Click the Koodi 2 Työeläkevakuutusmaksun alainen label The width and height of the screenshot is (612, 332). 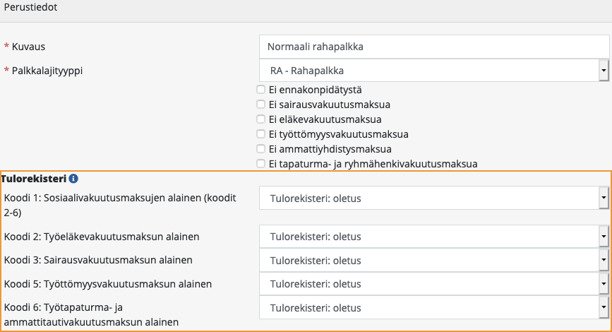coord(102,236)
